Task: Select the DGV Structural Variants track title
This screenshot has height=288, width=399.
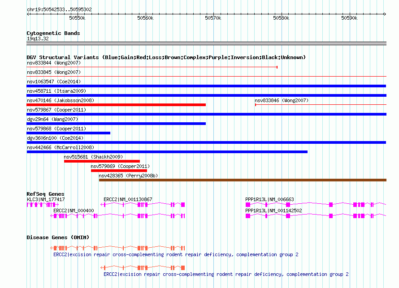Action: pos(166,57)
